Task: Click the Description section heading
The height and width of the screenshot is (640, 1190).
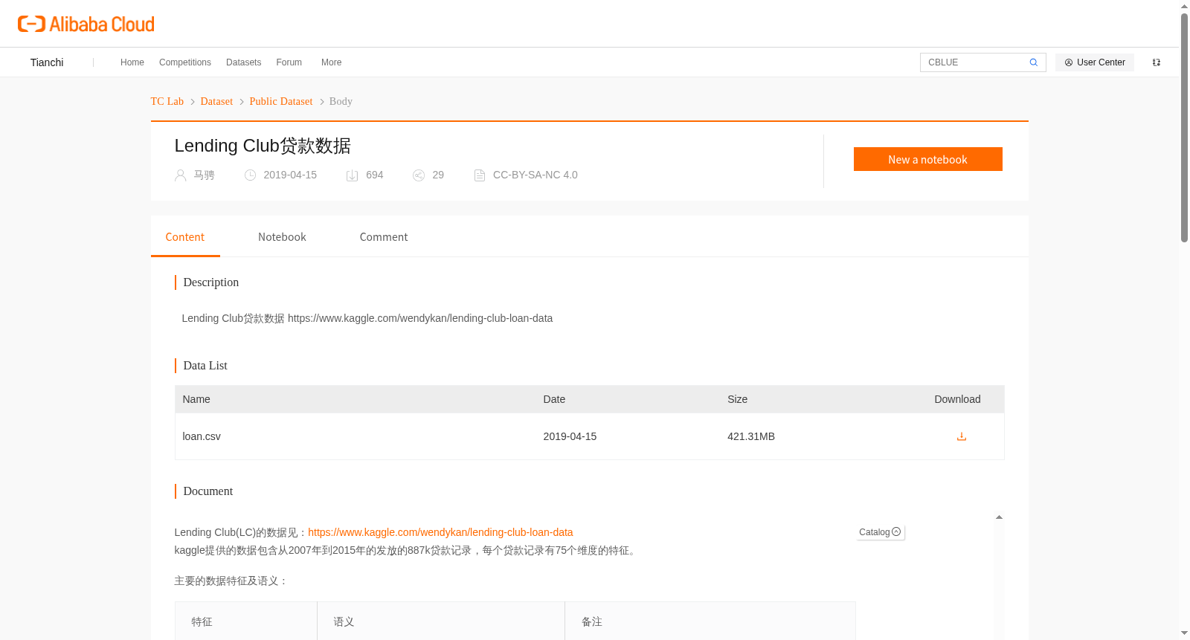Action: pyautogui.click(x=211, y=282)
